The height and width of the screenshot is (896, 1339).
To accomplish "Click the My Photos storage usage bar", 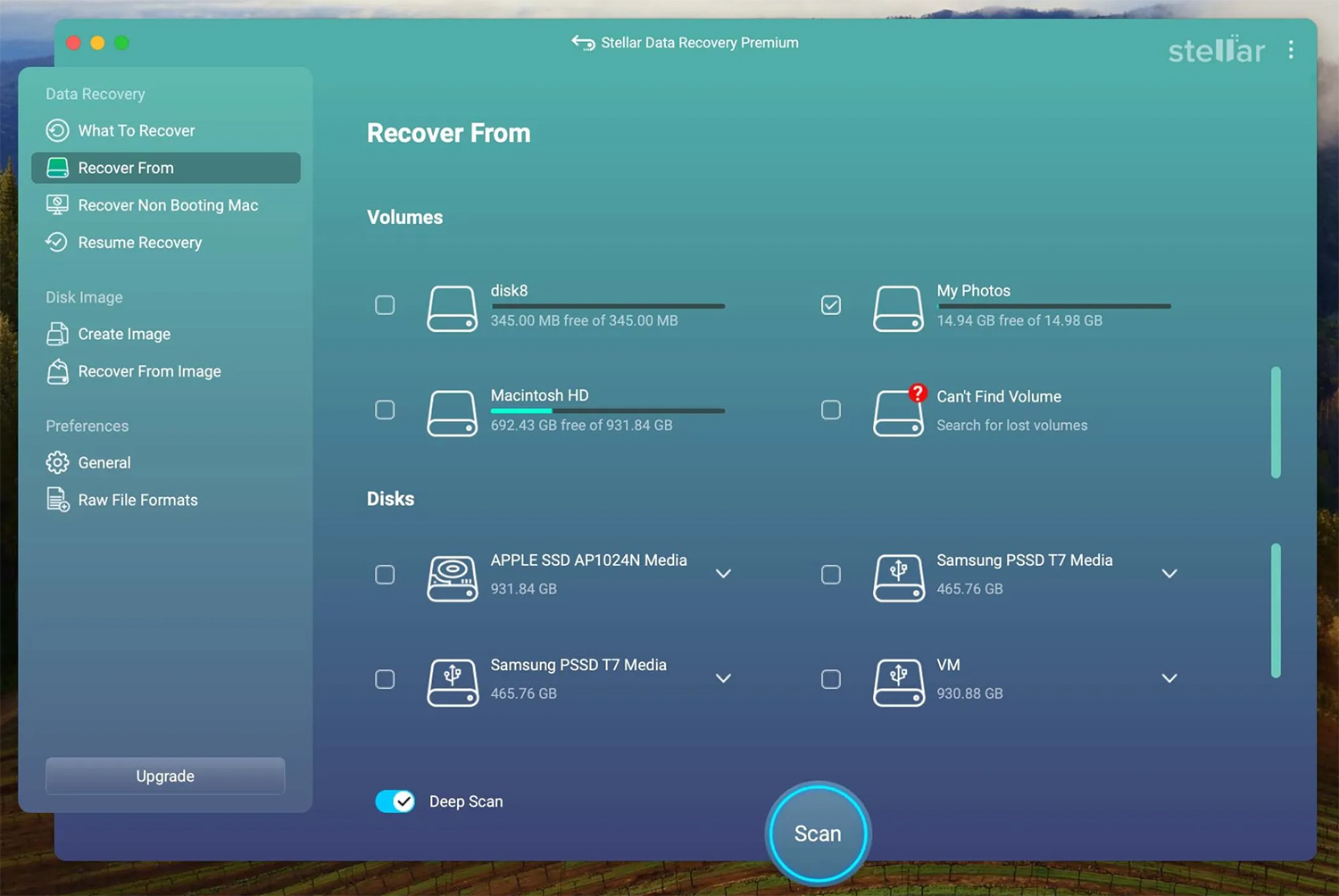I will point(1053,306).
